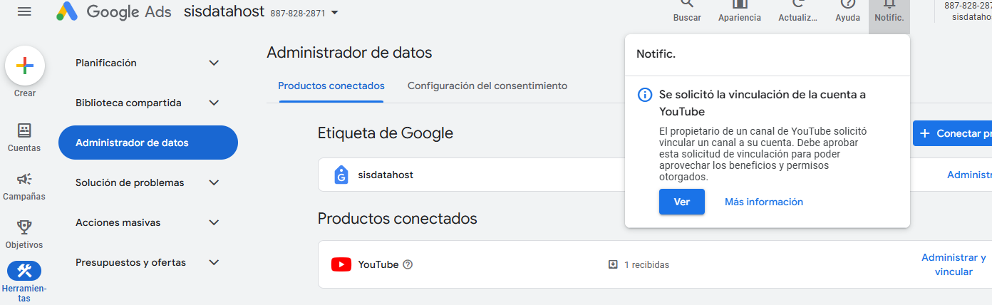Open account selector dropdown arrow

pyautogui.click(x=335, y=13)
